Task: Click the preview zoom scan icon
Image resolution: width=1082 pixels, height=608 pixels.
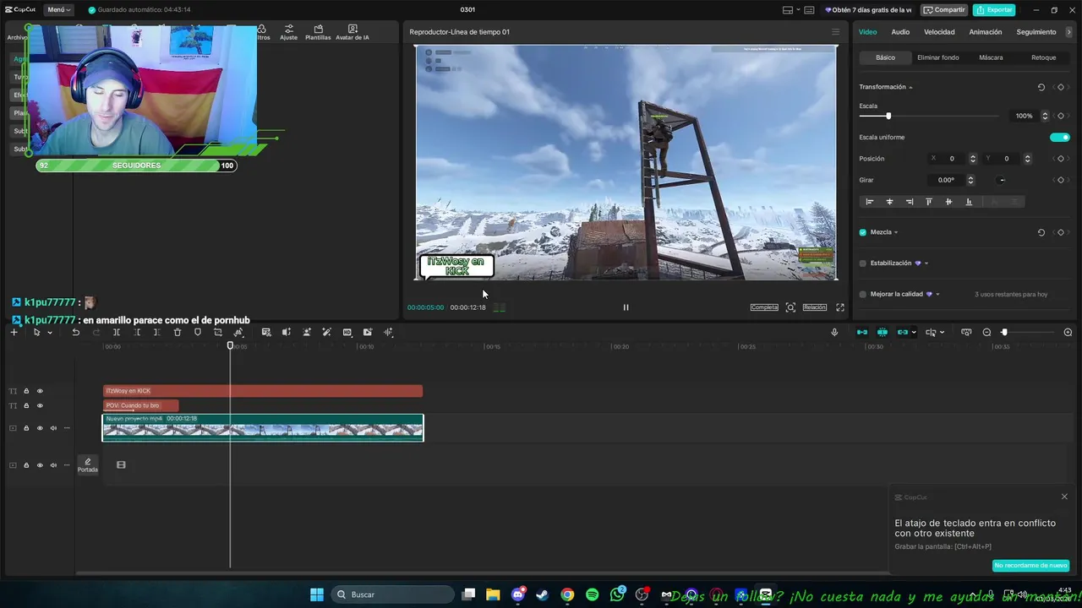Action: click(790, 307)
